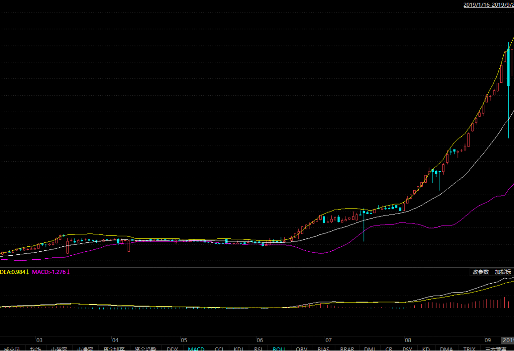Select the BOLL indicator tab
This screenshot has width=514, height=351.
(279, 349)
